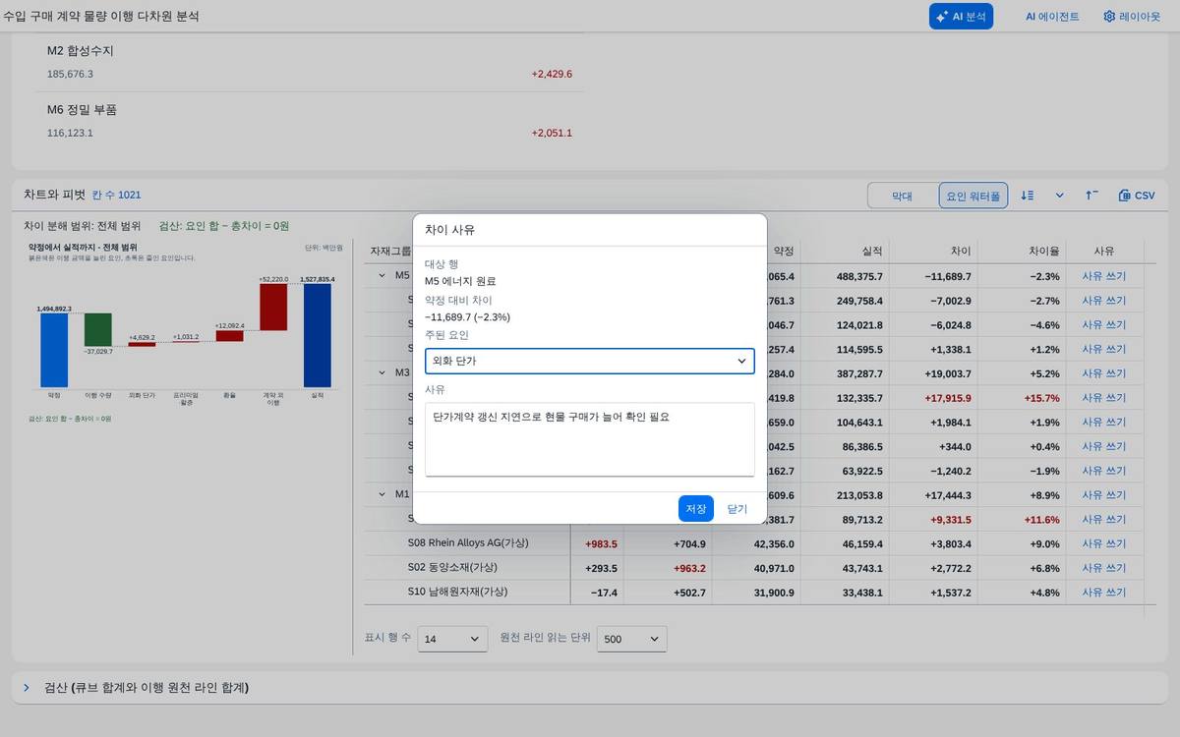The image size is (1180, 737).
Task: Click into the 사유 text area
Action: coord(590,439)
